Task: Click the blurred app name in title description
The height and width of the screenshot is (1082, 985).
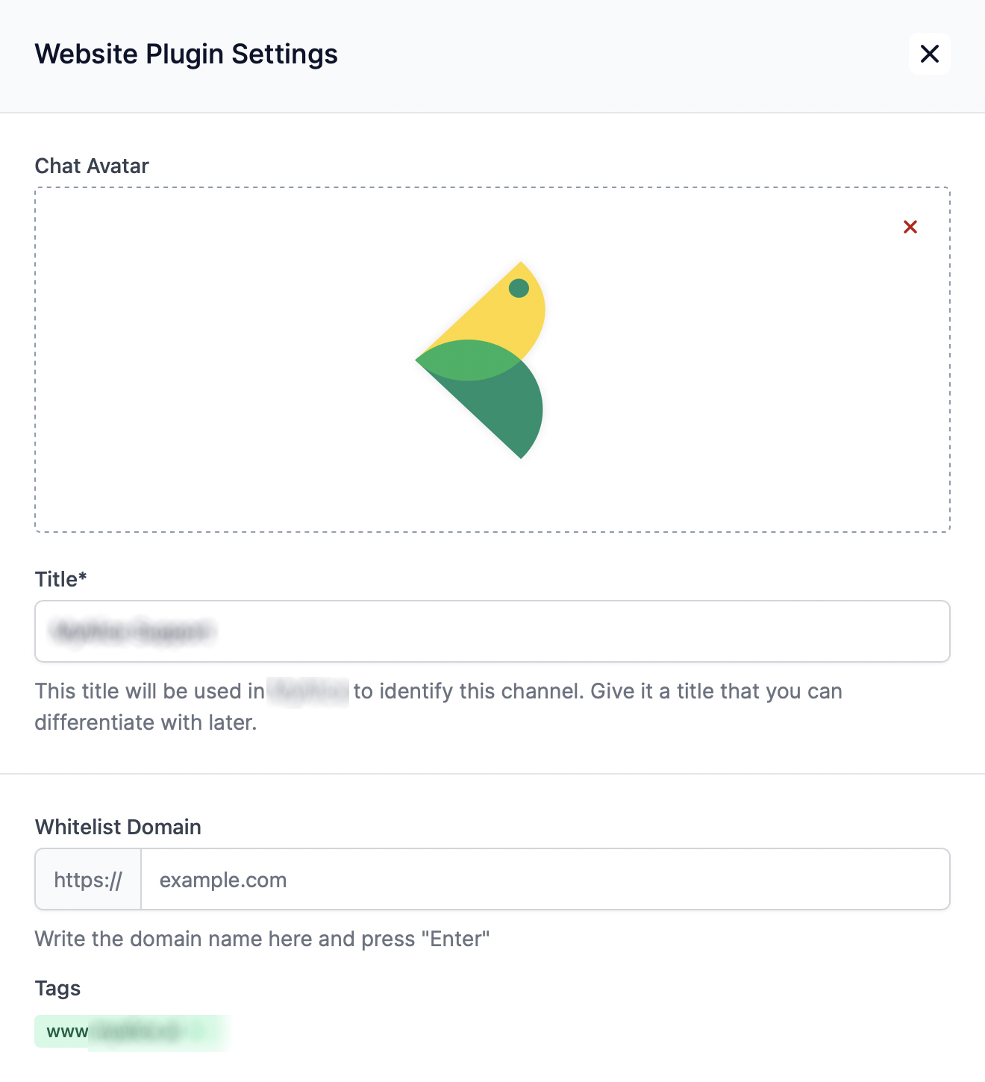Action: coord(308,691)
